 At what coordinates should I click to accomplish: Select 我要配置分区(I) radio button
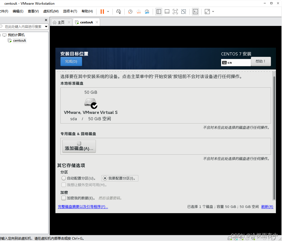(x=105, y=178)
